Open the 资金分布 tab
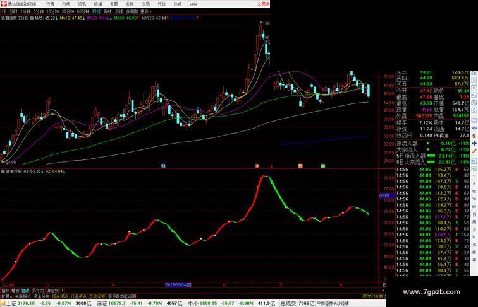The image size is (478, 307). [41, 296]
